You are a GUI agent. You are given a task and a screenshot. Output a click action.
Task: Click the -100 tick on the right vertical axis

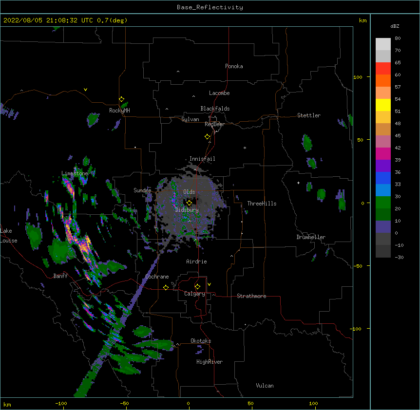(x=356, y=329)
